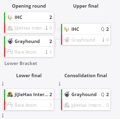Click the Grayhound Q 2 score in Consolidation final

(105, 95)
